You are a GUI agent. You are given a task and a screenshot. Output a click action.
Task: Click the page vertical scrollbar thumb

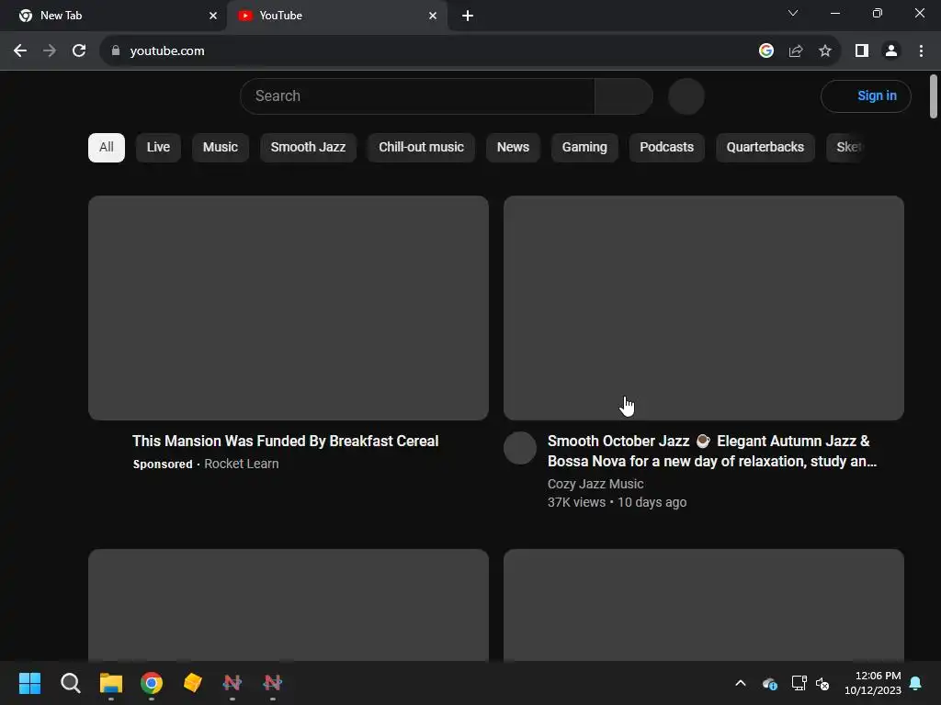pos(934,95)
